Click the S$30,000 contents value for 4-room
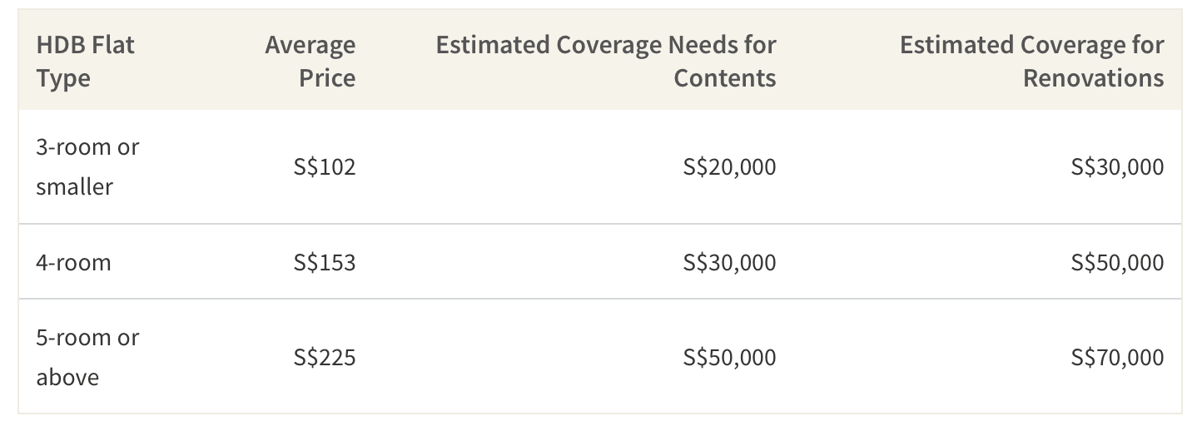The image size is (1197, 426). pyautogui.click(x=729, y=262)
